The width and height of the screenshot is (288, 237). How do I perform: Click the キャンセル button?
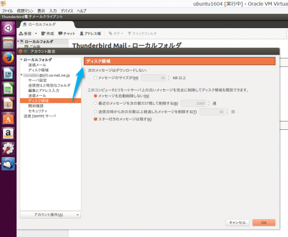(238, 223)
